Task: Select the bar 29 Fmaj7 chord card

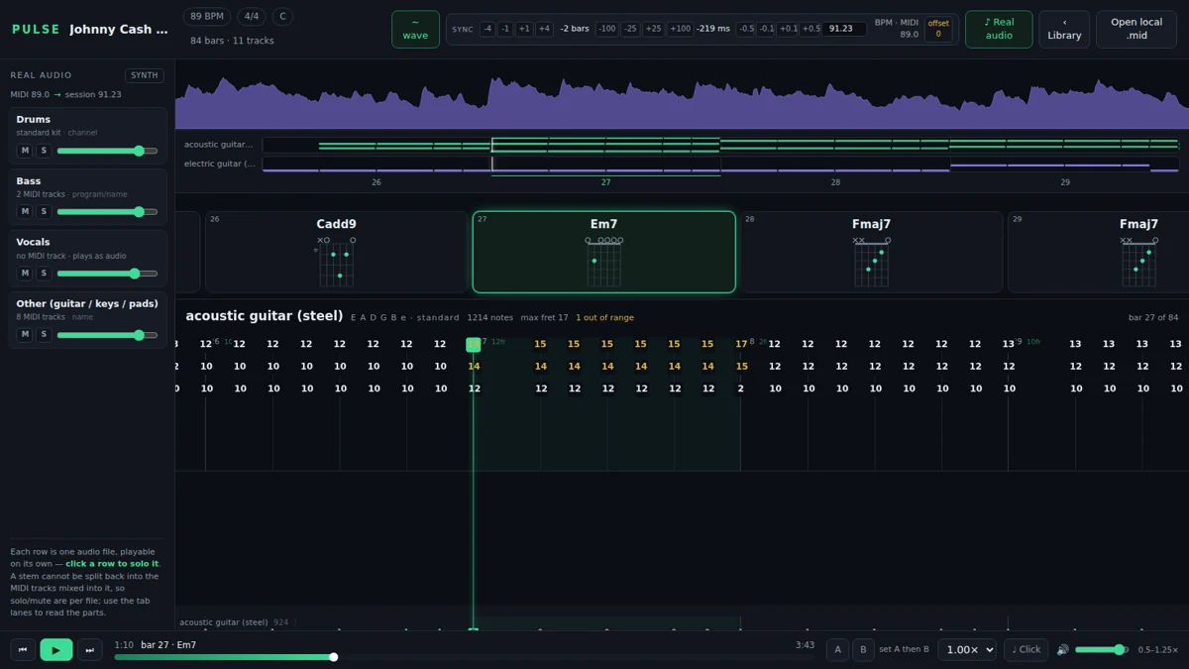Action: tap(1098, 252)
